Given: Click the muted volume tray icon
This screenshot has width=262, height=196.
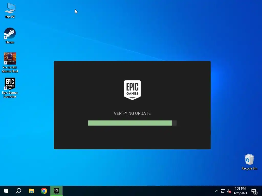Looking at the screenshot, I should pyautogui.click(x=229, y=191).
